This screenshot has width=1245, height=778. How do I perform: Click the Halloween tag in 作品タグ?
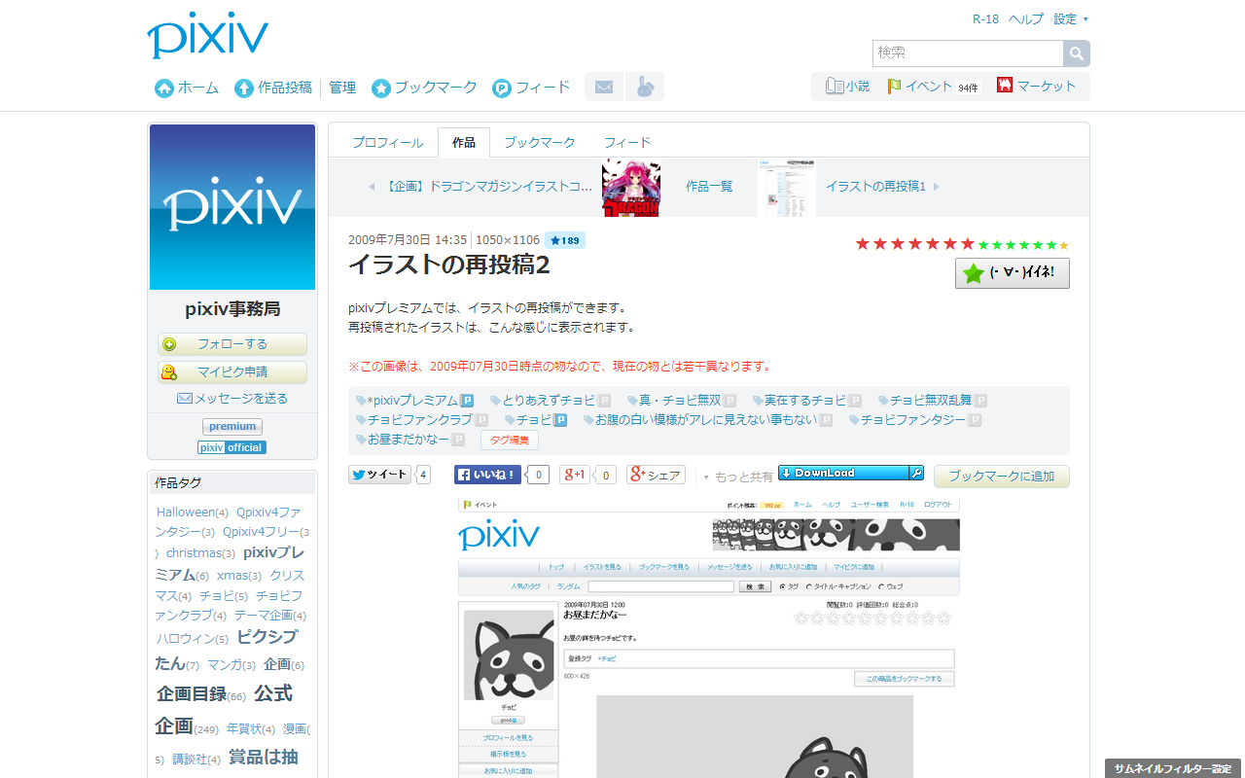185,513
